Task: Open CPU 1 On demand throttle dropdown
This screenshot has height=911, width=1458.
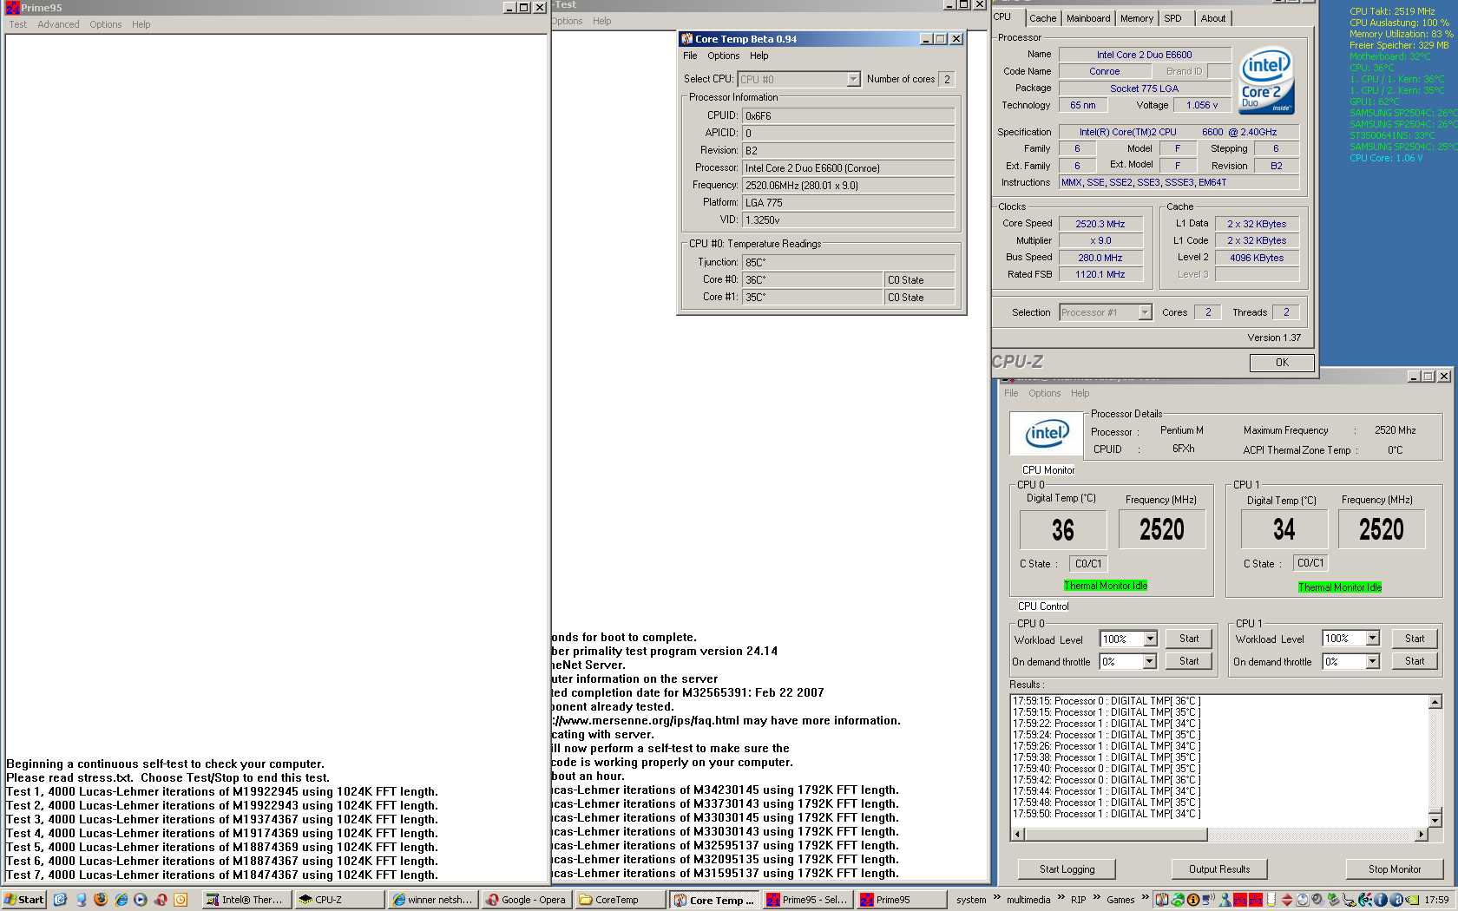Action: pyautogui.click(x=1372, y=661)
